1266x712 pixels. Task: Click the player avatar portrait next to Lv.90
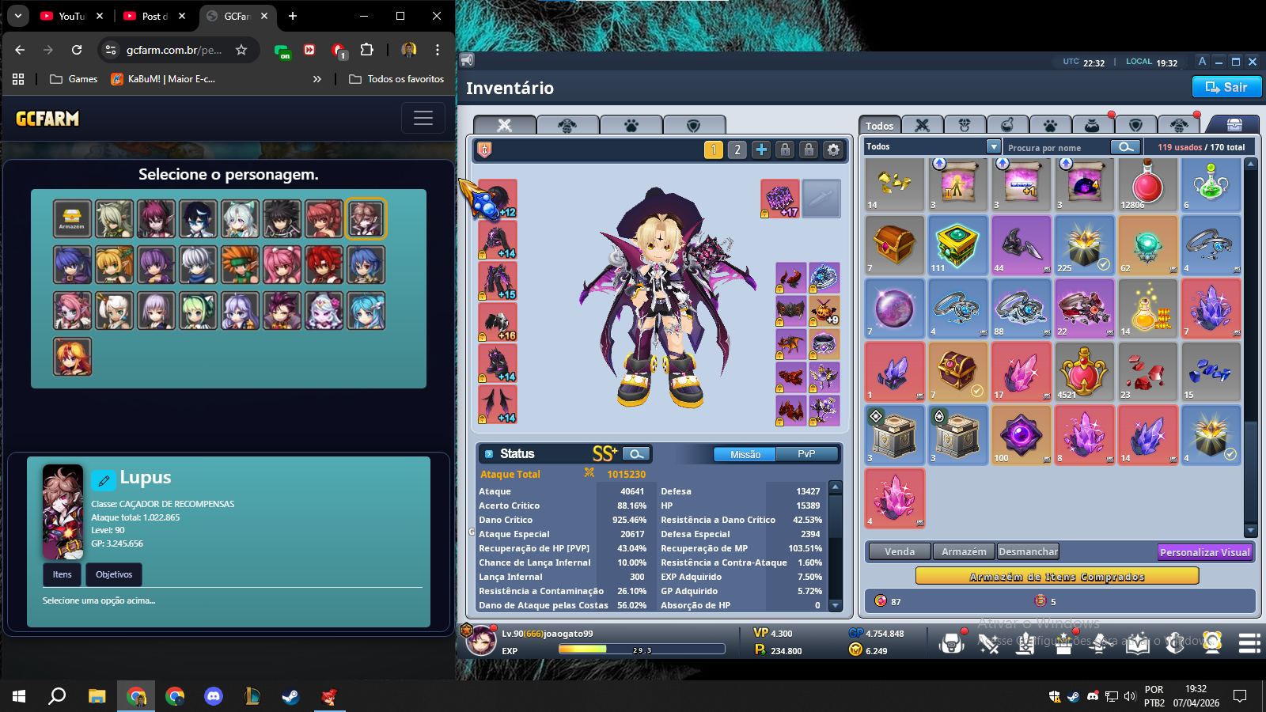coord(481,639)
